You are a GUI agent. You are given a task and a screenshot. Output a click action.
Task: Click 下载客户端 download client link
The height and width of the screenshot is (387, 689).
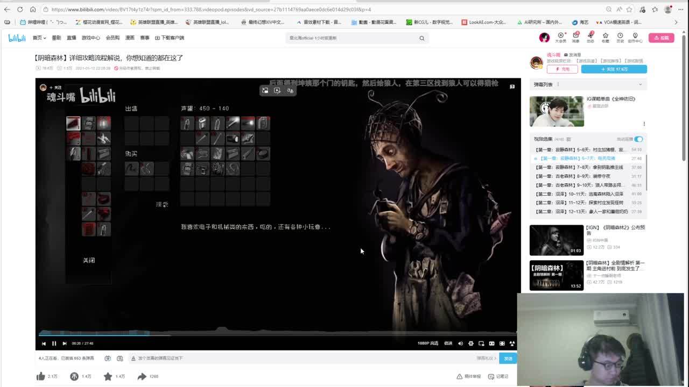click(170, 38)
